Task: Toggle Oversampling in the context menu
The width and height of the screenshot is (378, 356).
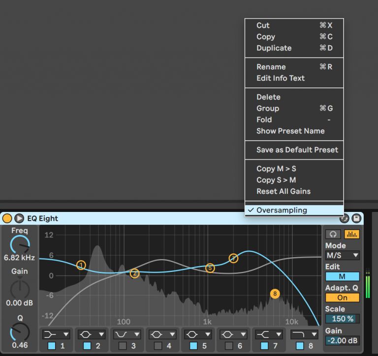Action: [294, 210]
